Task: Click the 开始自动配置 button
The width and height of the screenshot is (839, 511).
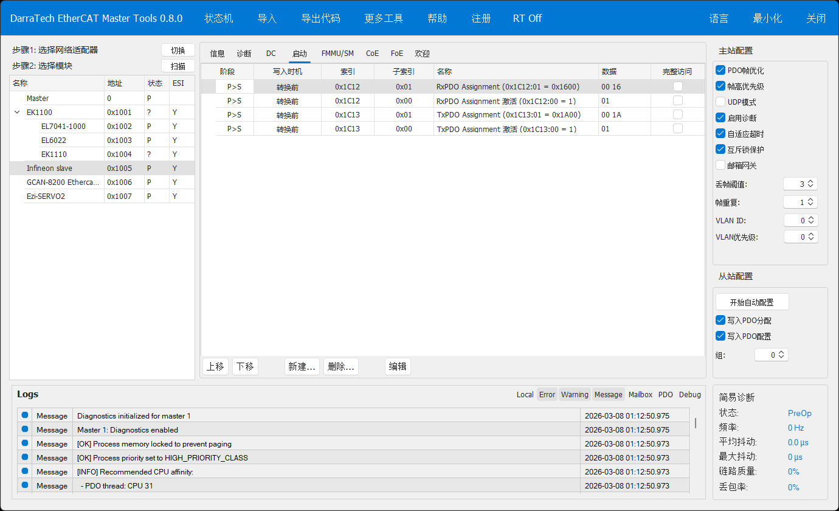Action: coord(752,302)
